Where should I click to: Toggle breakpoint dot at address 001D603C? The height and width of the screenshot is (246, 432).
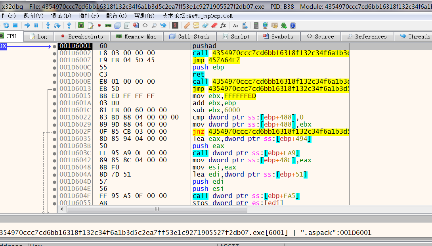[55, 153]
